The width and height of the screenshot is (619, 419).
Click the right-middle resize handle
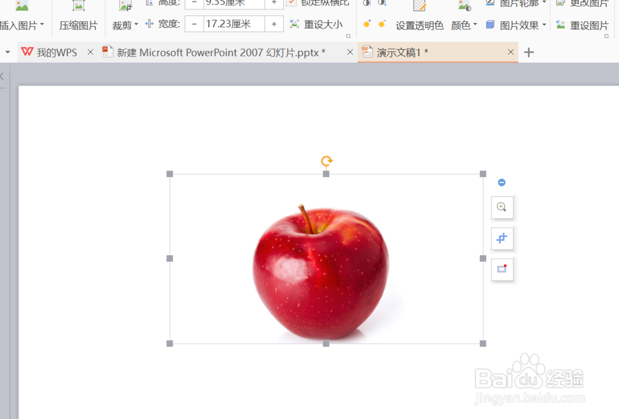[483, 259]
